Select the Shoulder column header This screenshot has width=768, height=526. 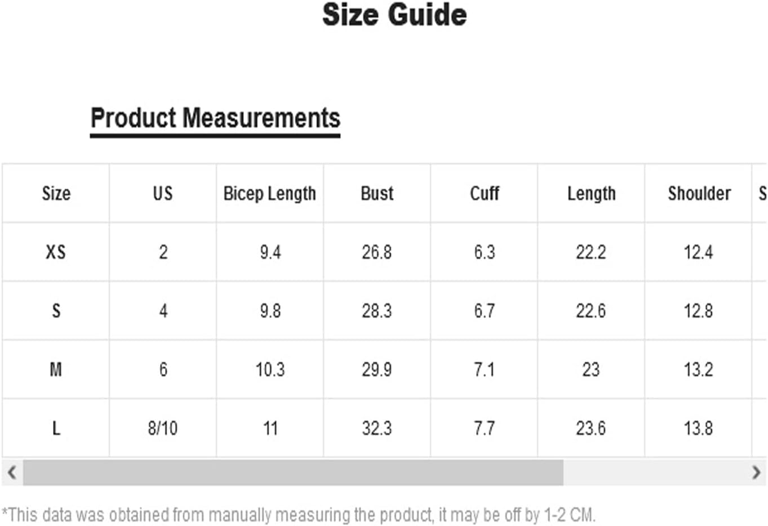(x=699, y=194)
